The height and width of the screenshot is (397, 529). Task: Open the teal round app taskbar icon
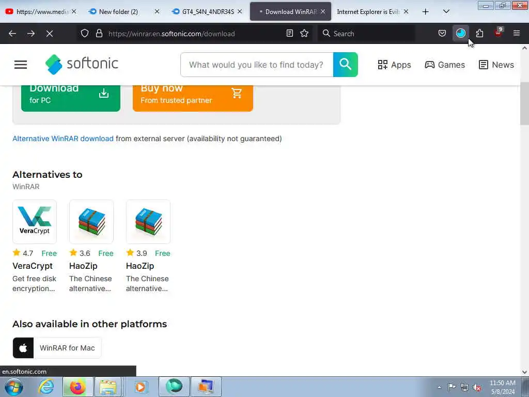[x=174, y=387]
